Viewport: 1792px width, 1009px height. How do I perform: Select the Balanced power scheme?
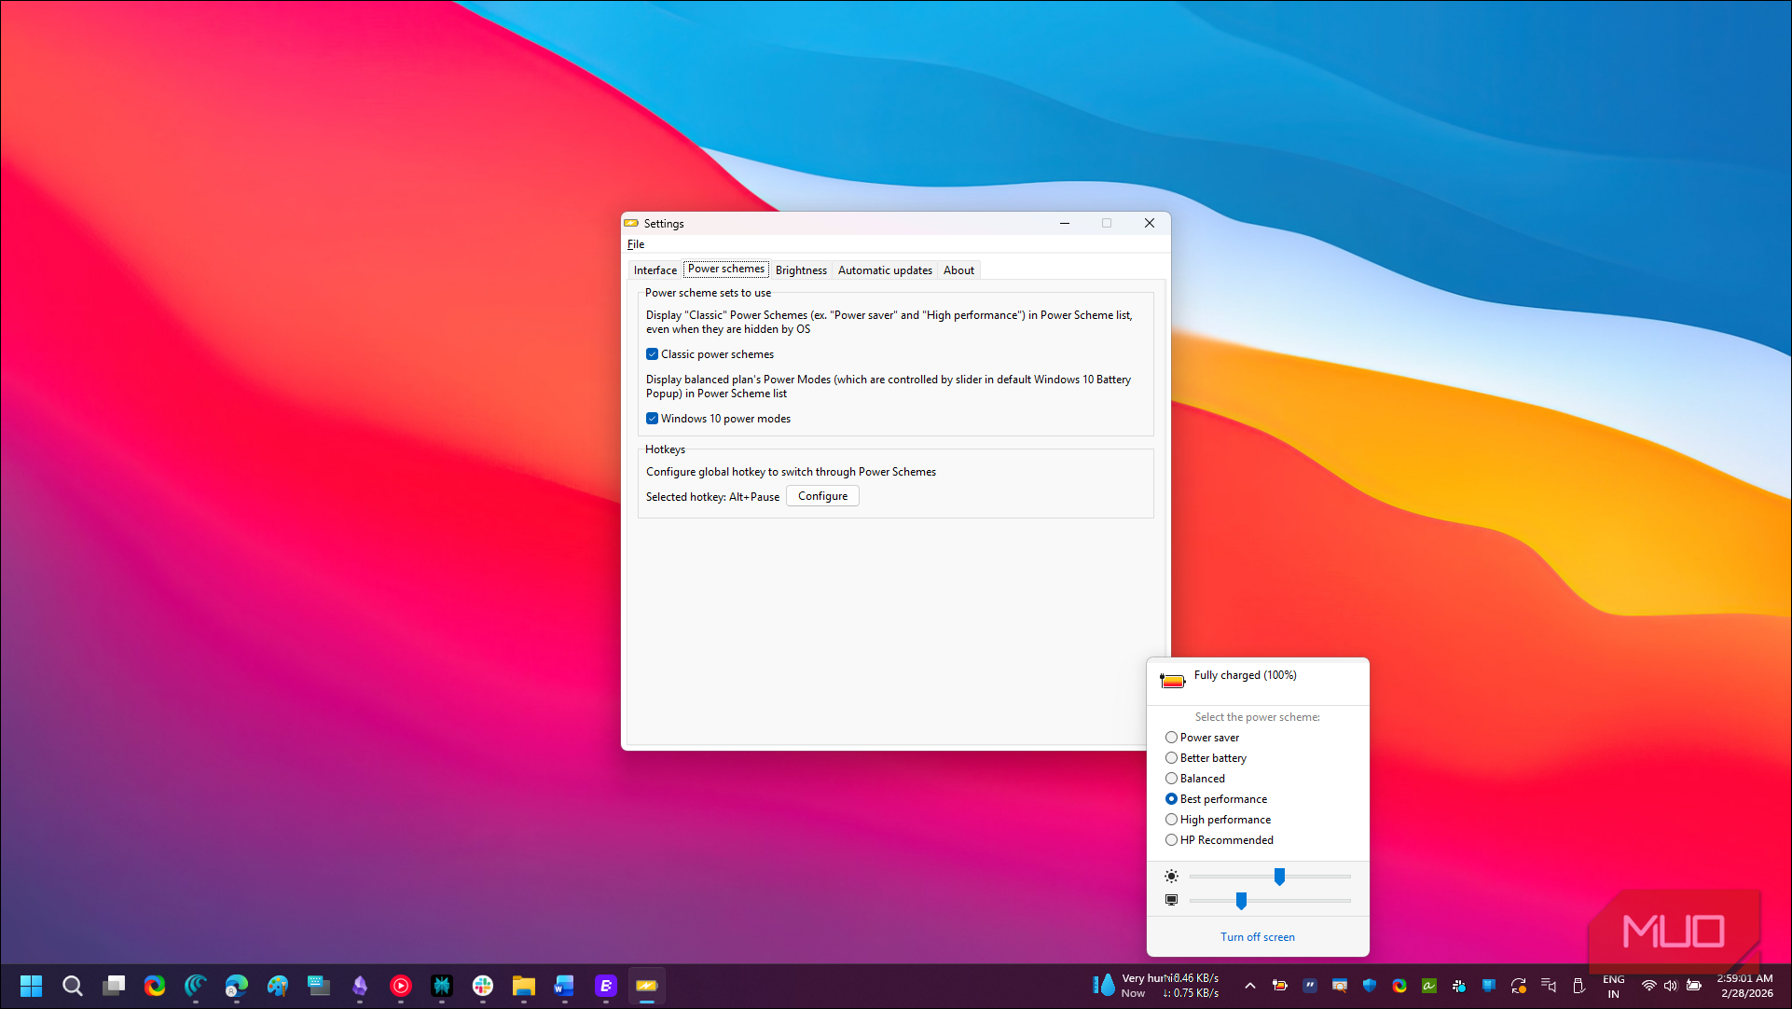click(1195, 779)
